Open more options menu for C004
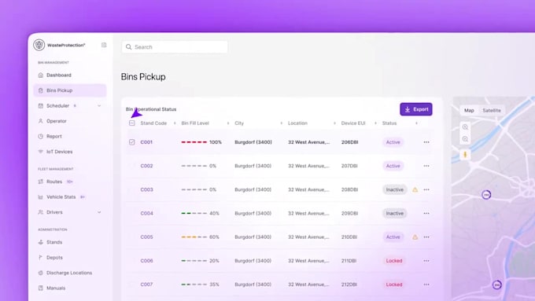Viewport: 535px width, 301px height. point(426,214)
